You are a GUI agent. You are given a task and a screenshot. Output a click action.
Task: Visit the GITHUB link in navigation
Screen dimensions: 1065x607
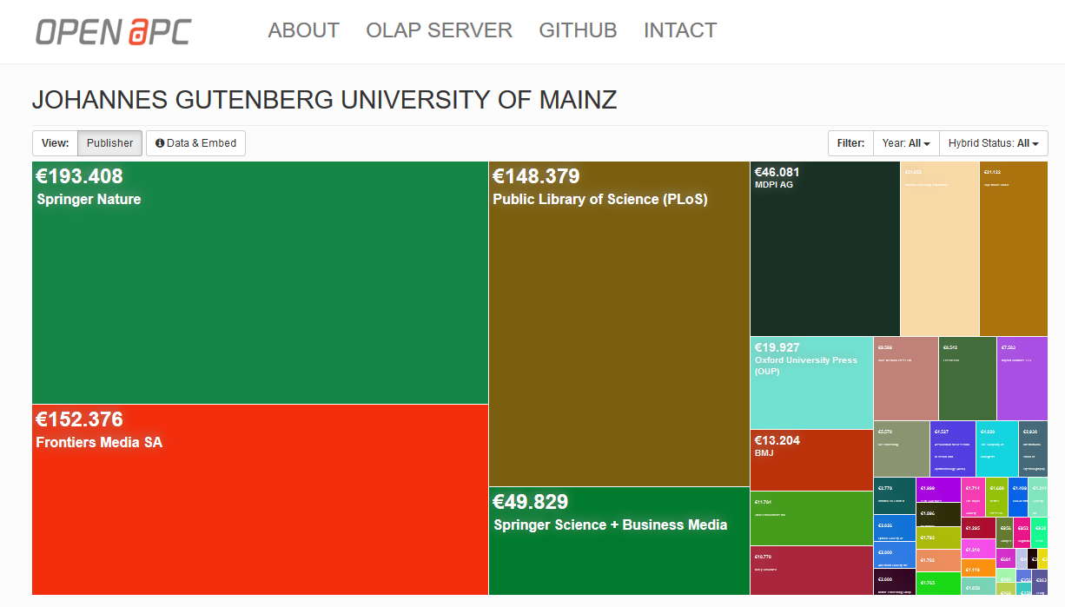click(x=578, y=30)
